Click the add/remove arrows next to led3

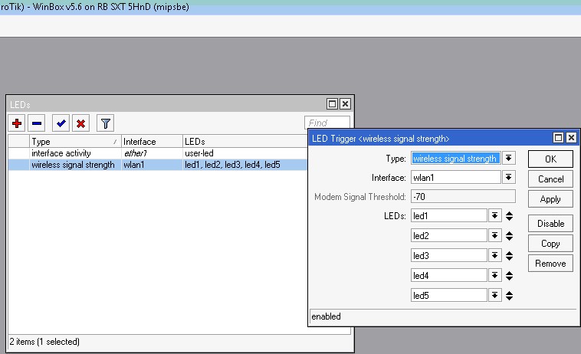coord(509,256)
